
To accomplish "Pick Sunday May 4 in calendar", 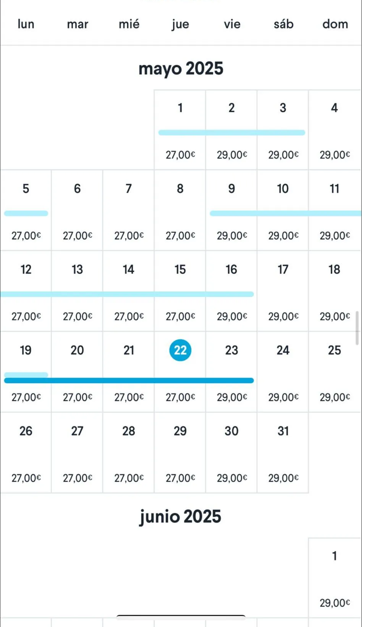I will 334,130.
